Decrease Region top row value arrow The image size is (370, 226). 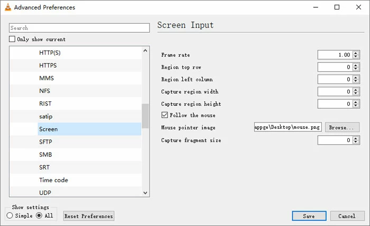tap(356, 69)
